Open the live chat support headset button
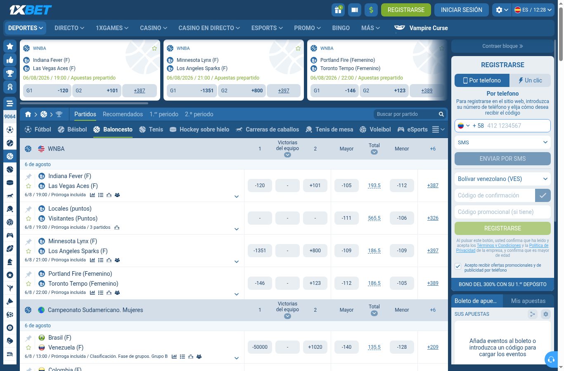This screenshot has height=371, width=564. (x=551, y=359)
